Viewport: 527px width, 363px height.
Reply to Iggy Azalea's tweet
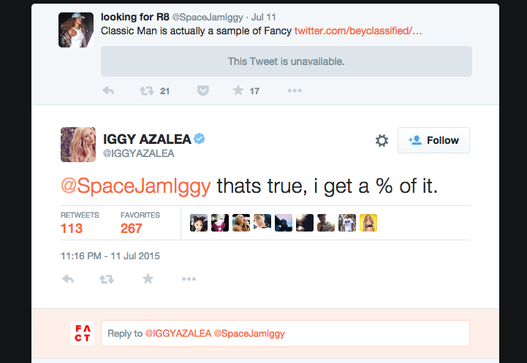[x=69, y=279]
